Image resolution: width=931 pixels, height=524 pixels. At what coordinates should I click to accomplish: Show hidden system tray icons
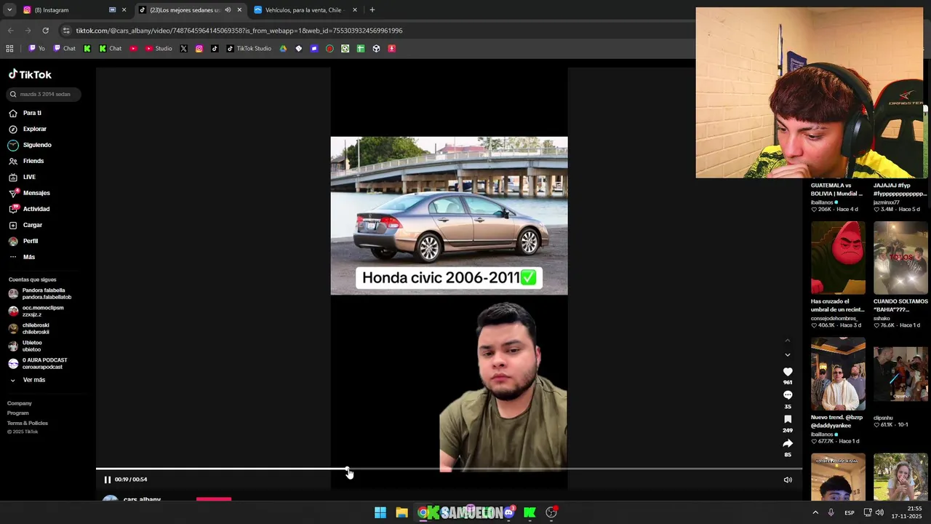point(815,512)
